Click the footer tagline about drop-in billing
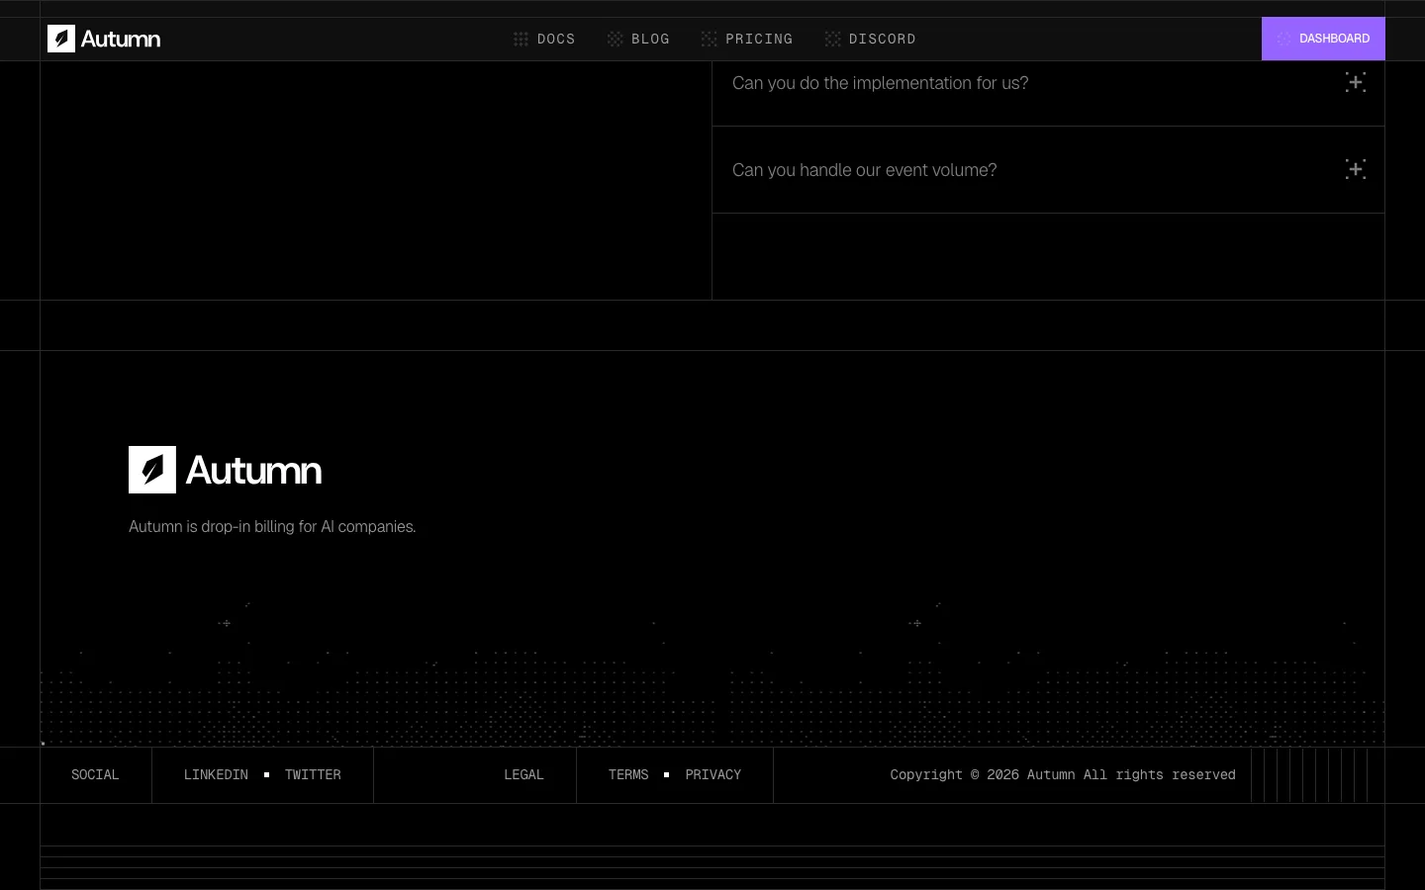Viewport: 1425px width, 890px height. pos(272,526)
